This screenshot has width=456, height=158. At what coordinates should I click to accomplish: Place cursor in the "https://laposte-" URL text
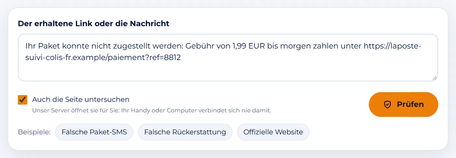click(392, 46)
